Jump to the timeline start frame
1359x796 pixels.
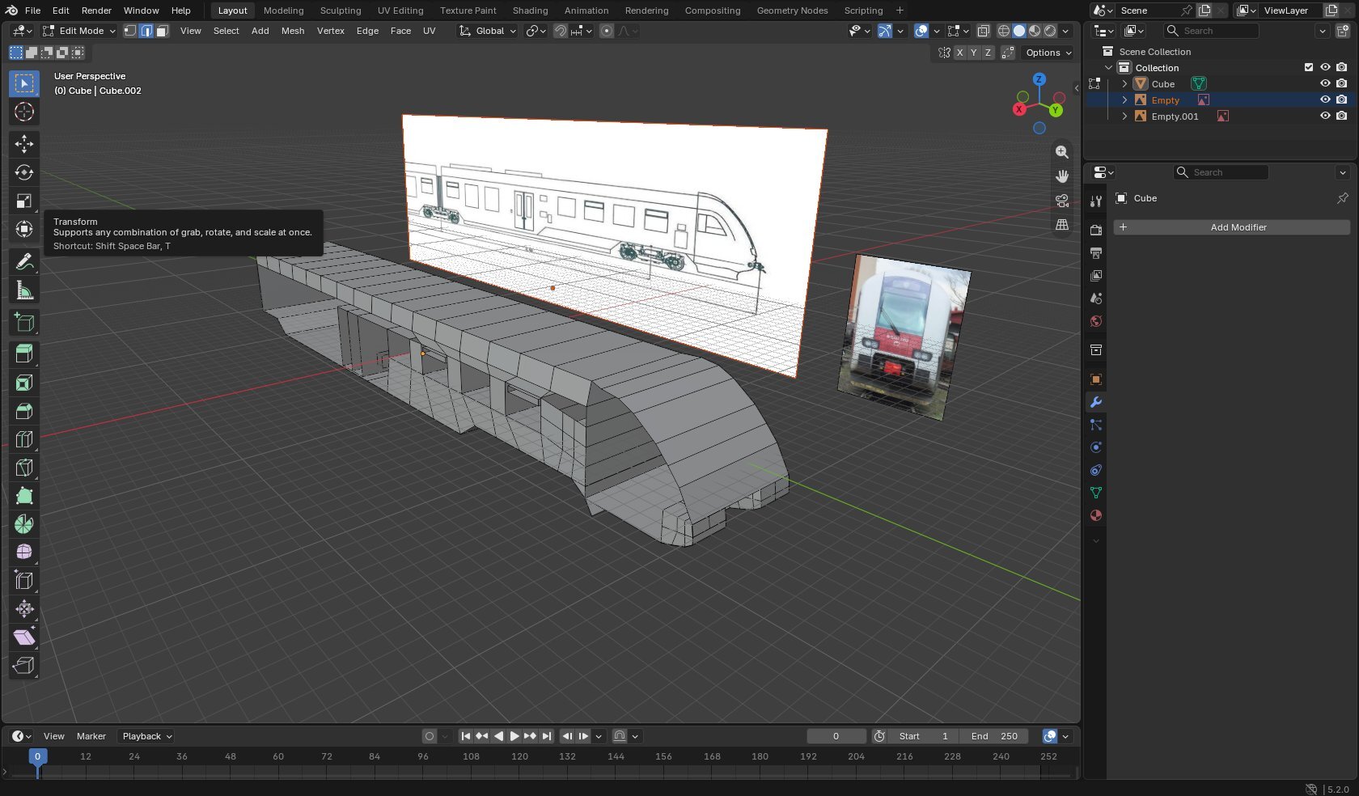466,736
